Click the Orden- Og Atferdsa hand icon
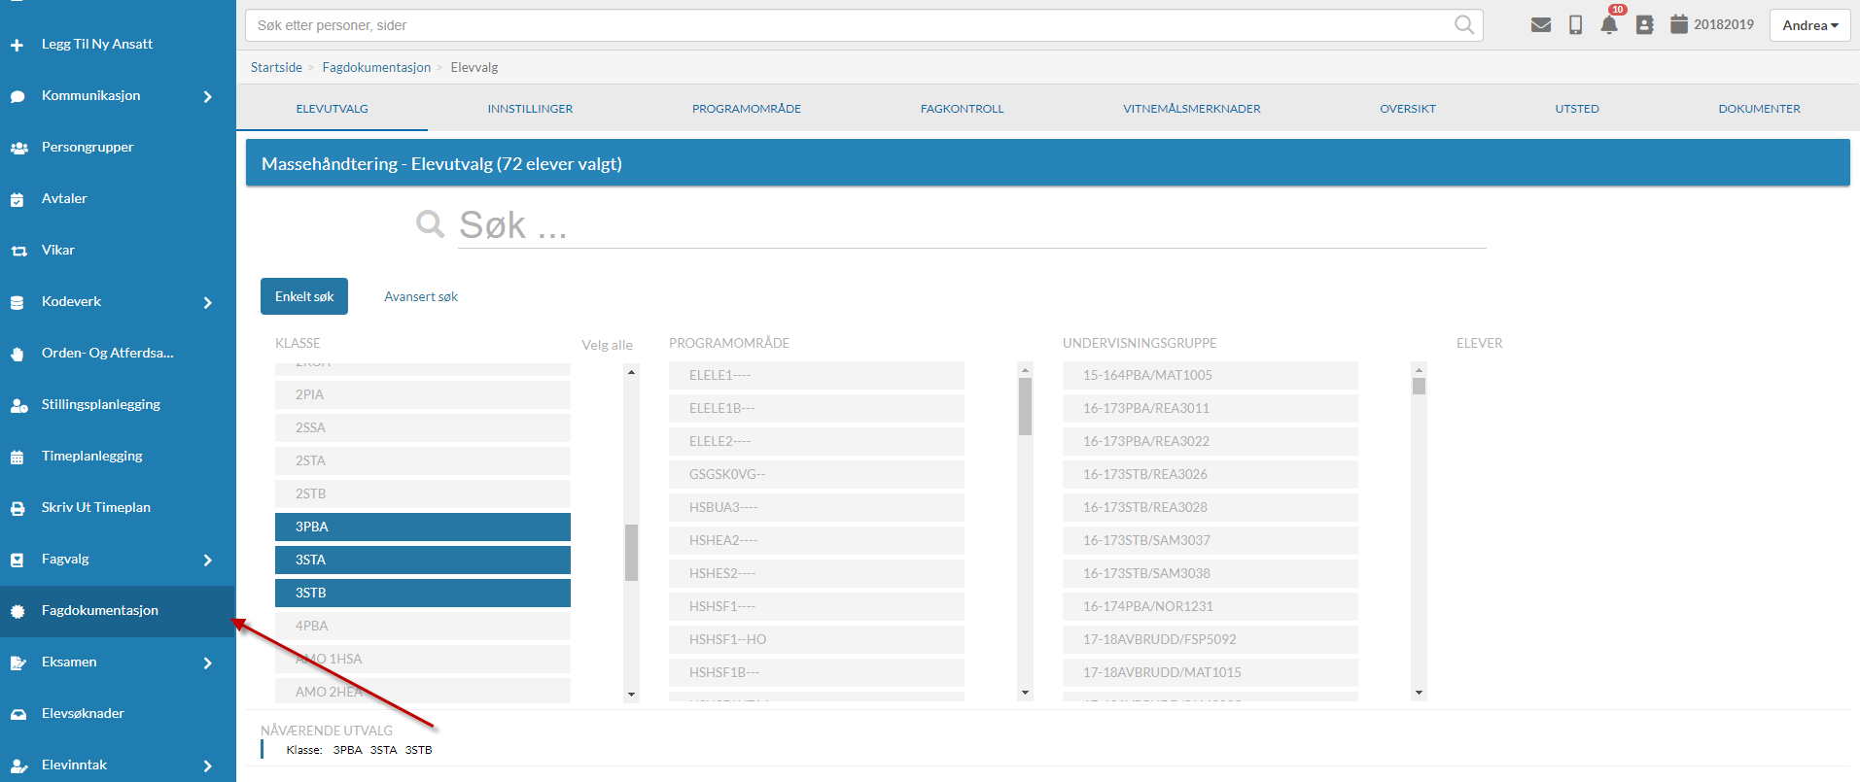The height and width of the screenshot is (782, 1860). (x=18, y=354)
